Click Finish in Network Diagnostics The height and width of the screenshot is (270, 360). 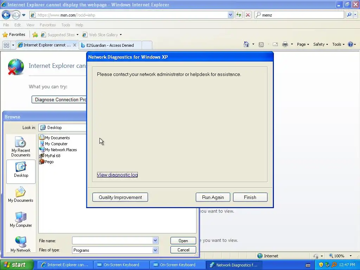[x=250, y=197]
